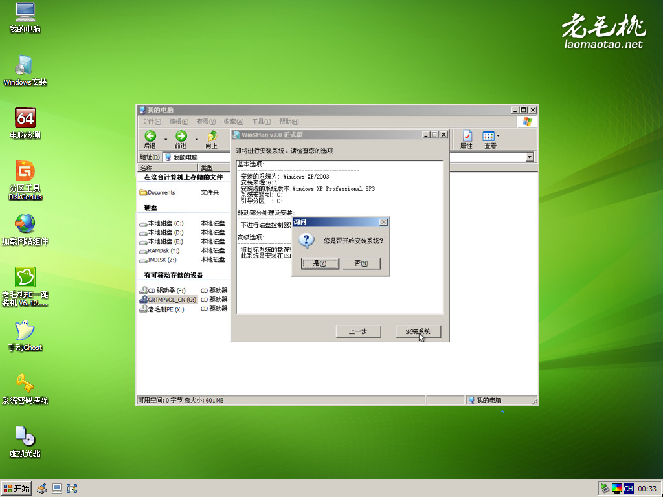This screenshot has height=497, width=663.
Task: Sort by the 名称 column header
Action: (168, 168)
